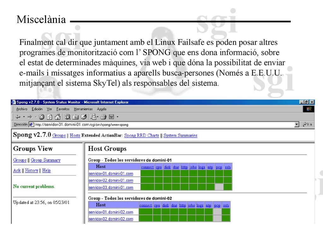Open host servidor-03.domini-01.com
Image resolution: width=323 pixels, height=242 pixels.
[x=111, y=187]
